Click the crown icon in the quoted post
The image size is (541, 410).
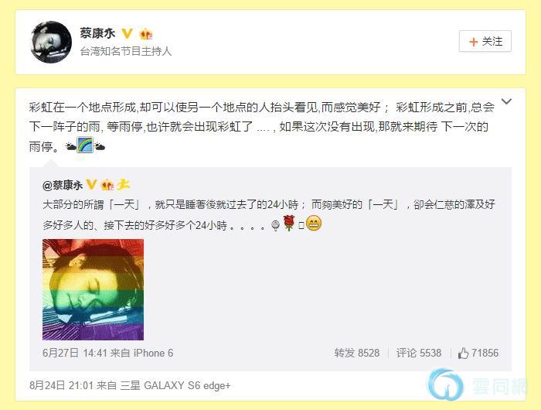point(107,185)
